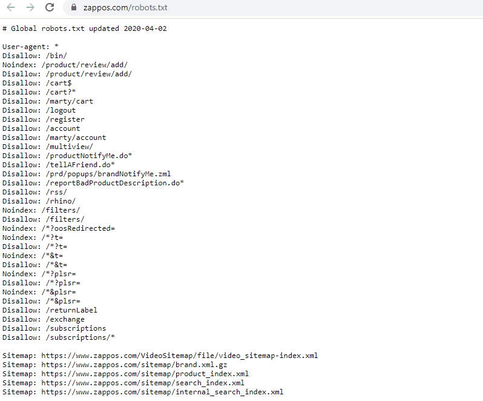Screen dimensions: 483x401
Task: Click the 'Disallow: /cart?*' line
Action: coord(39,92)
